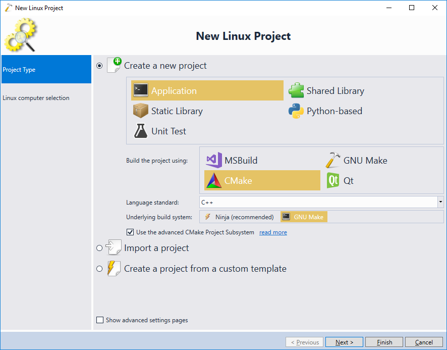
Task: Select the Import a project radio button
Action: (99, 248)
